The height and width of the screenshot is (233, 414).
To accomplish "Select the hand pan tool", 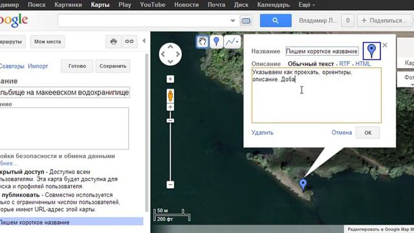I will pyautogui.click(x=202, y=41).
